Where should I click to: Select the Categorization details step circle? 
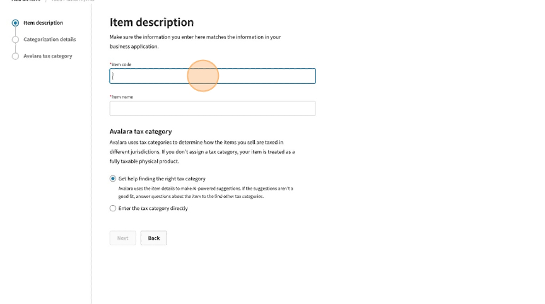coord(15,39)
